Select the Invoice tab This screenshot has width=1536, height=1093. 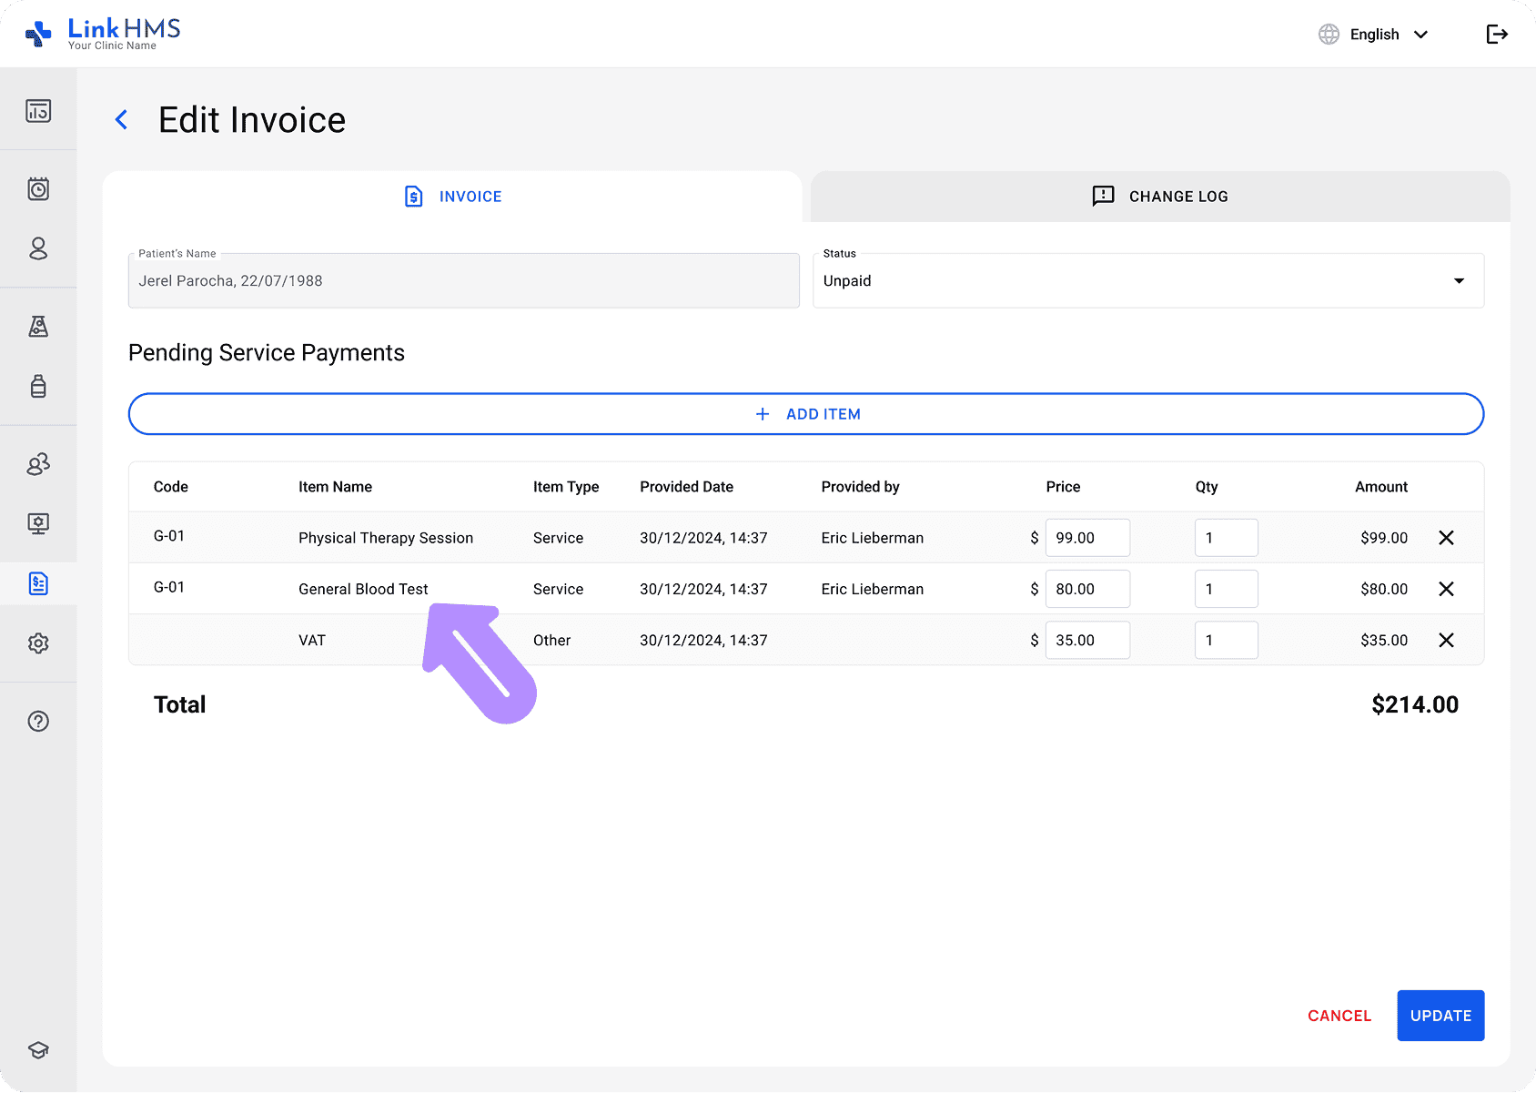coord(452,196)
